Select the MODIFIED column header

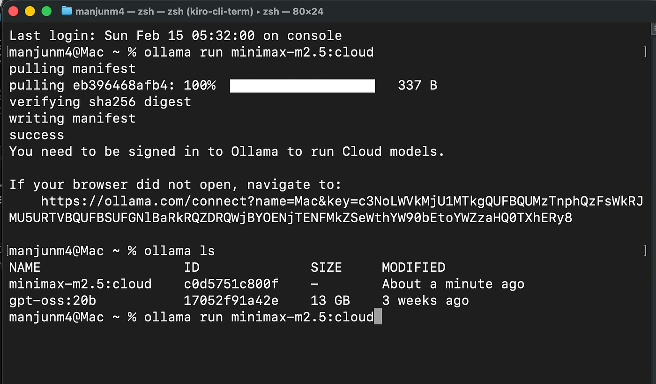(x=413, y=267)
